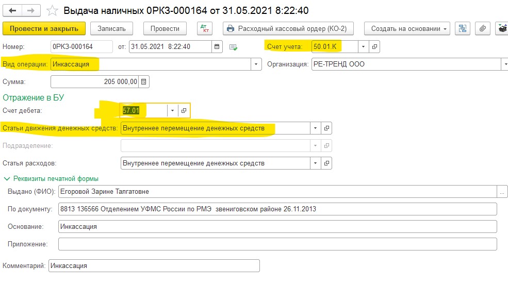508x301 pixels.
Task: Click into the Приложение input field
Action: (277, 244)
